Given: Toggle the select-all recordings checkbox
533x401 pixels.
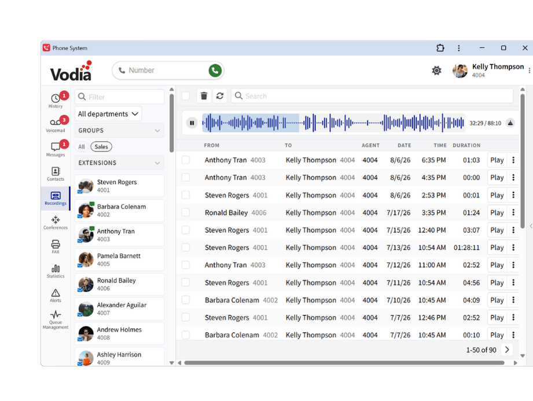Looking at the screenshot, I should click(186, 96).
